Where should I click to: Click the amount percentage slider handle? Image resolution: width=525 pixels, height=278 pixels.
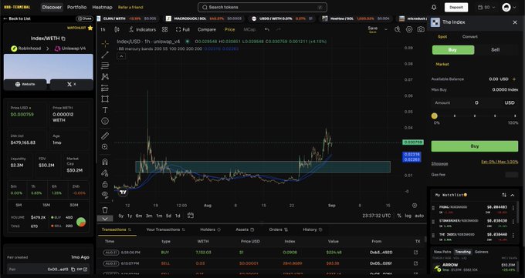point(434,116)
